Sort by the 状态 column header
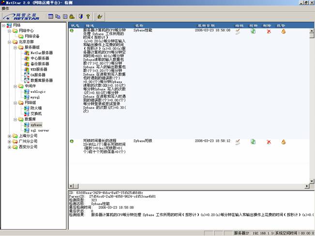 point(75,26)
